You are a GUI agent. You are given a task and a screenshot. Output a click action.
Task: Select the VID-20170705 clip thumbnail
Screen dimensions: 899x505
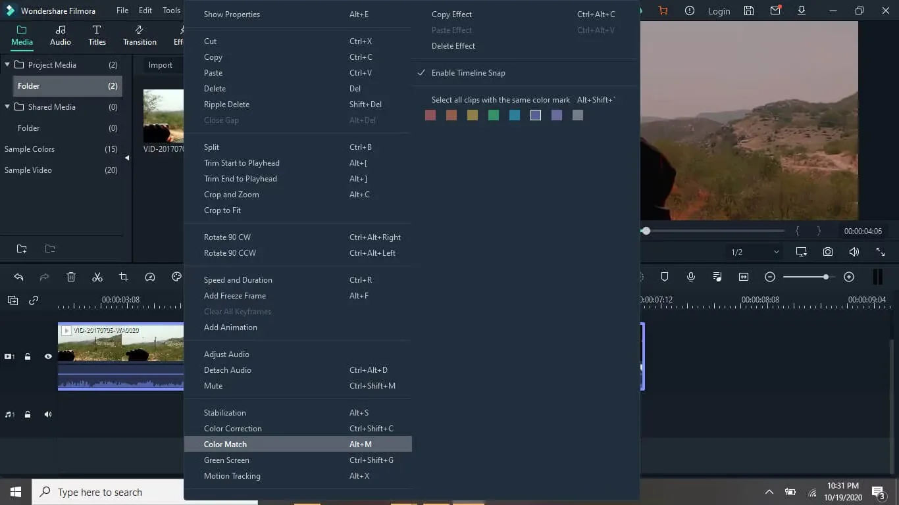(163, 116)
